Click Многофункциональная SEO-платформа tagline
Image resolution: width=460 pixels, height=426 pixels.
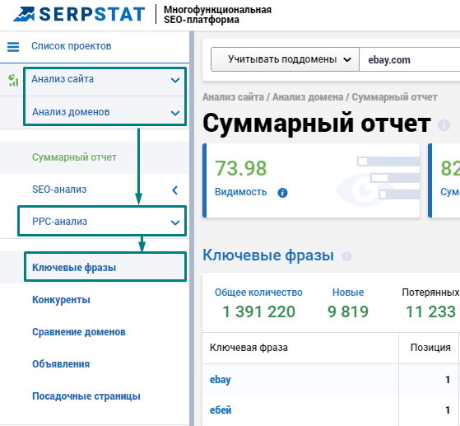(x=217, y=15)
